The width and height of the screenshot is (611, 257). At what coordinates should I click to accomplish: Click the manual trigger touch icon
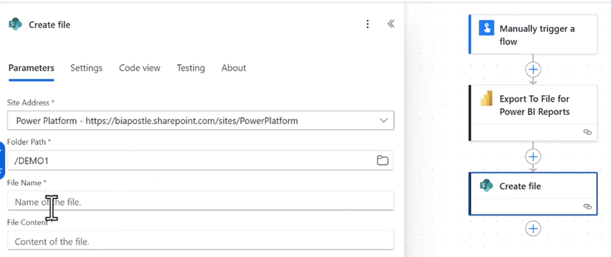(x=487, y=28)
